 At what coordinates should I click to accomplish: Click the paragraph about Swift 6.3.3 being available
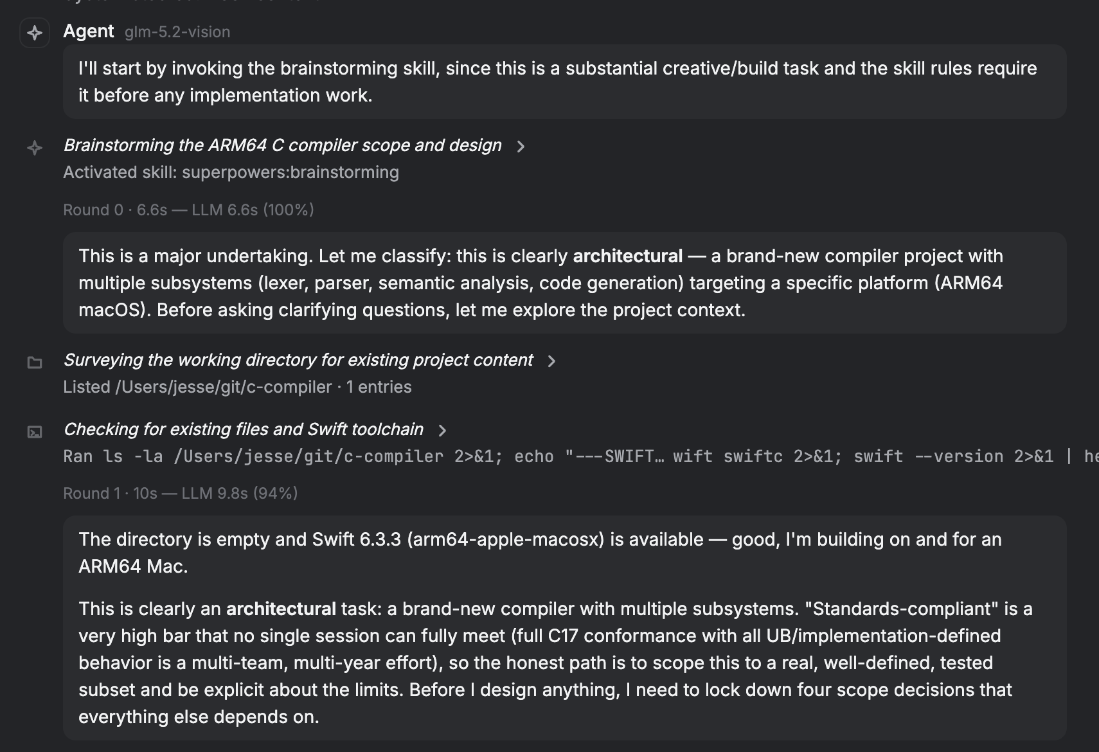pos(540,553)
